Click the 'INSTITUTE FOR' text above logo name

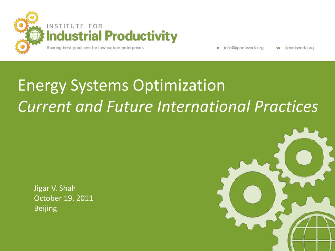[75, 26]
